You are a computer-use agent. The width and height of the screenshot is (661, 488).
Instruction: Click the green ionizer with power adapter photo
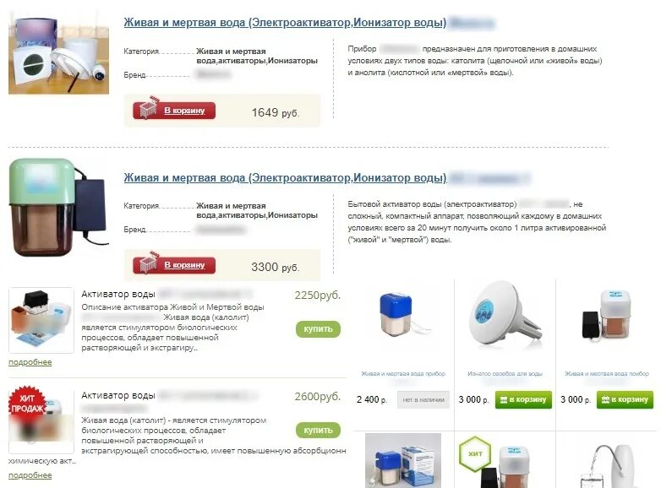pyautogui.click(x=58, y=207)
